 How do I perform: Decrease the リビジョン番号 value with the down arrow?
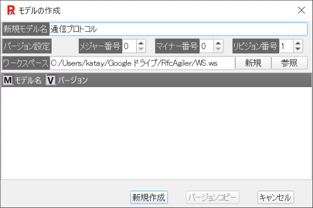click(x=298, y=49)
